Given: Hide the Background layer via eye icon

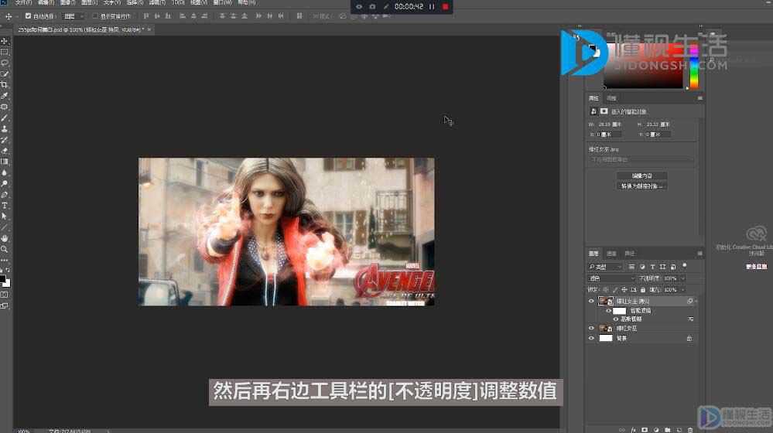Looking at the screenshot, I should tap(591, 339).
